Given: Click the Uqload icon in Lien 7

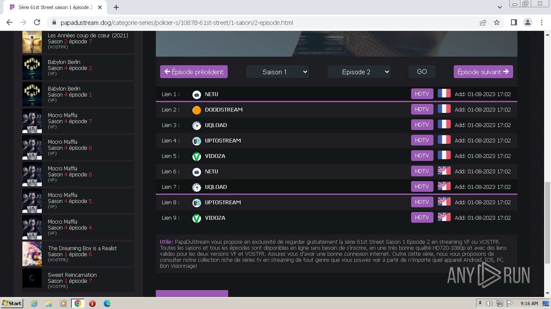Looking at the screenshot, I should click(x=197, y=187).
